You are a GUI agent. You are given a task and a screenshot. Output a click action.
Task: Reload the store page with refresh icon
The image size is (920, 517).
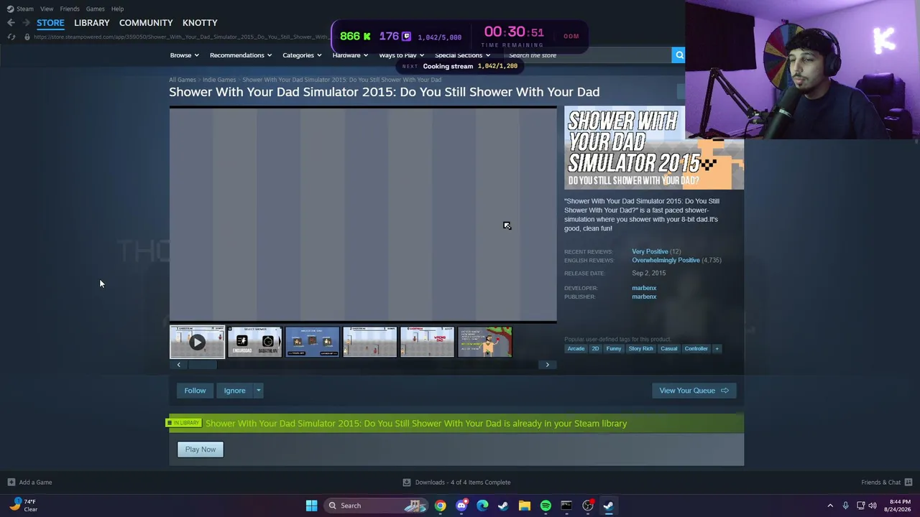pos(11,37)
